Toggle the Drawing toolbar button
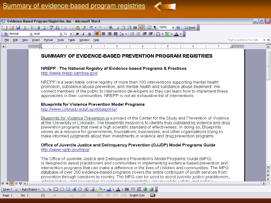271x203 pixels. click(141, 27)
